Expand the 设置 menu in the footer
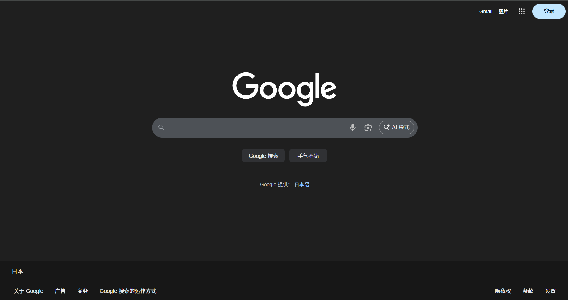 pyautogui.click(x=550, y=291)
